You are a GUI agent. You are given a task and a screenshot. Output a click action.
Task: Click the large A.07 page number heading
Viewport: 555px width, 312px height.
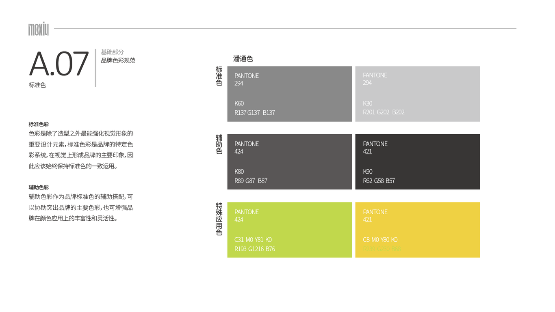pos(59,64)
